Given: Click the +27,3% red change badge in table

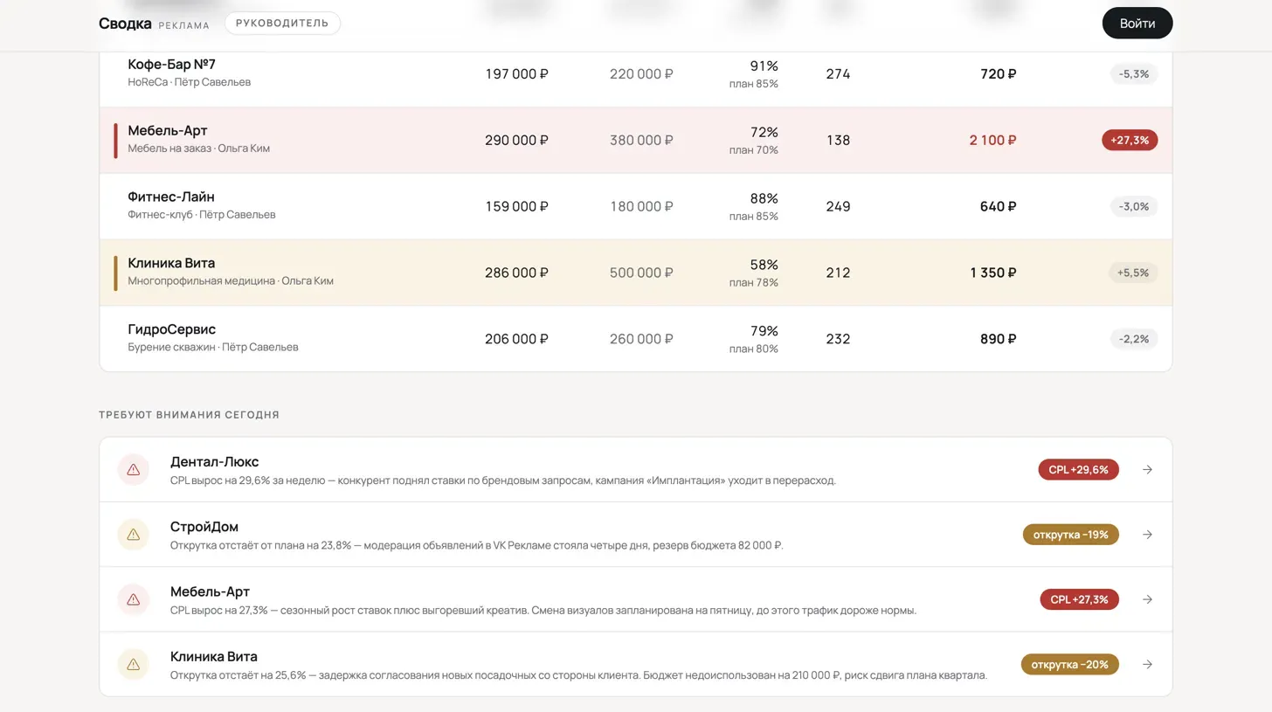Looking at the screenshot, I should tap(1130, 140).
